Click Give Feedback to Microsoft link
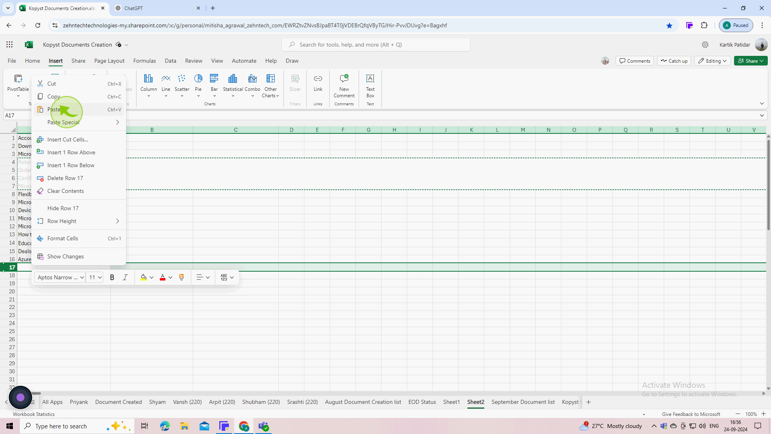 click(691, 414)
